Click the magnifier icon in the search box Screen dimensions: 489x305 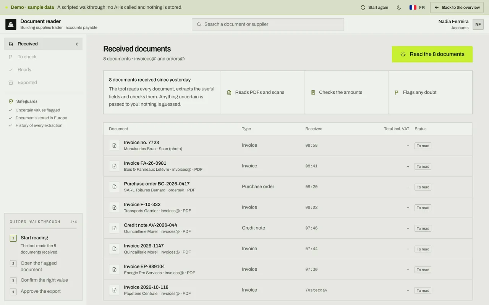pos(199,24)
